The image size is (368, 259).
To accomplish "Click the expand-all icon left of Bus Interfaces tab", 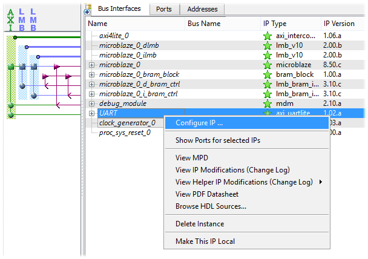I will (x=88, y=10).
